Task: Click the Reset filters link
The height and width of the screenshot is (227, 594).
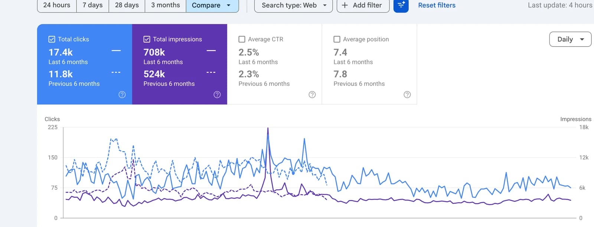Action: point(437,5)
